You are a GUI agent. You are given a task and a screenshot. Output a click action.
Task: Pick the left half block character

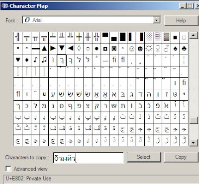click(x=131, y=37)
